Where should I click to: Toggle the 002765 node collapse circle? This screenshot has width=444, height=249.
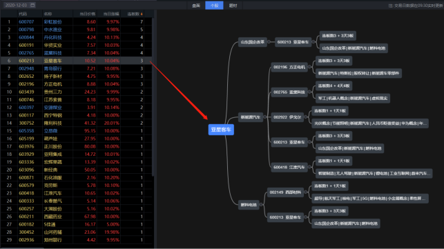(x=309, y=92)
